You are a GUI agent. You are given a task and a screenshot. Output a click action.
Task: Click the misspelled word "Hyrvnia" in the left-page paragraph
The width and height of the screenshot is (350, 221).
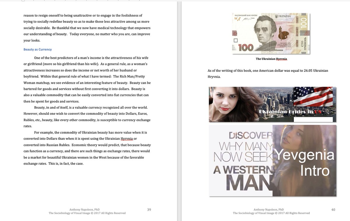(x=127, y=139)
